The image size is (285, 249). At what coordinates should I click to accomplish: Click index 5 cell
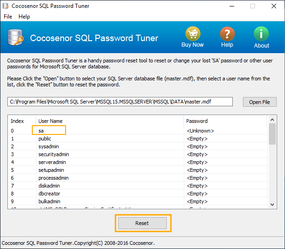click(x=12, y=170)
